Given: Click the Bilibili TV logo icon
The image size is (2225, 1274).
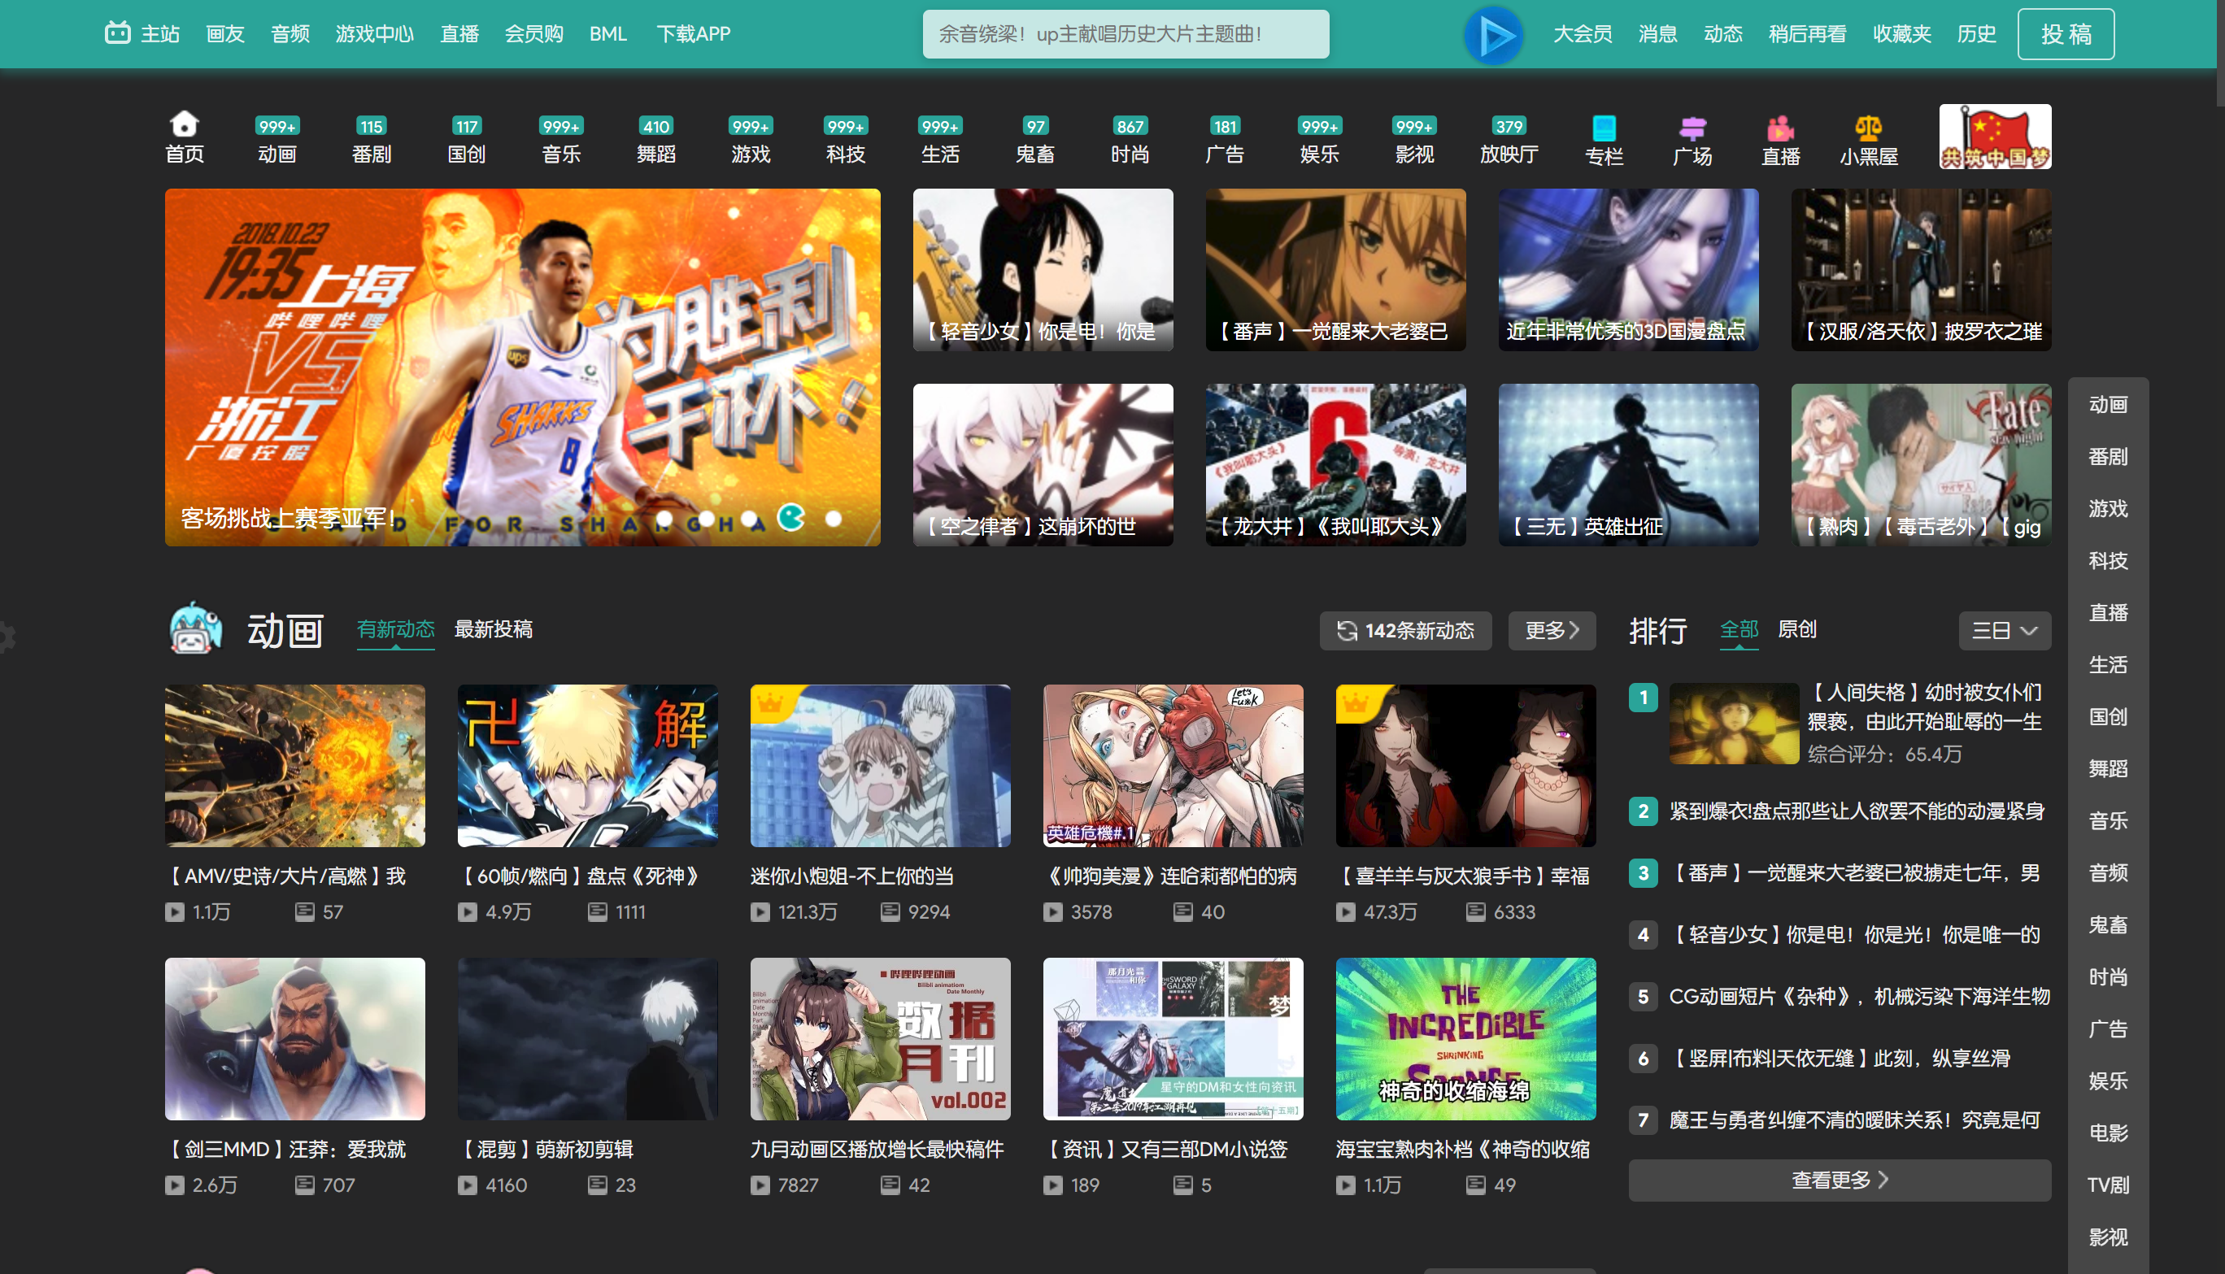Looking at the screenshot, I should (x=117, y=33).
